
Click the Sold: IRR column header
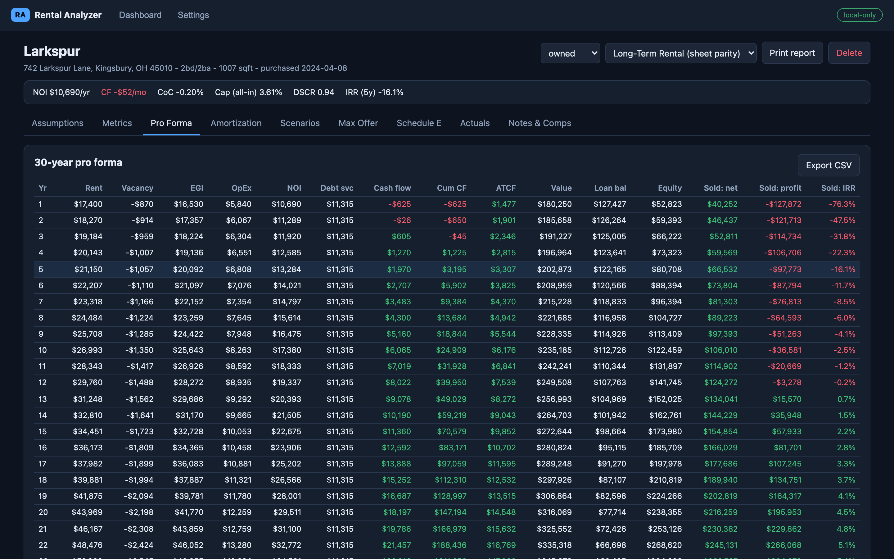pos(838,188)
